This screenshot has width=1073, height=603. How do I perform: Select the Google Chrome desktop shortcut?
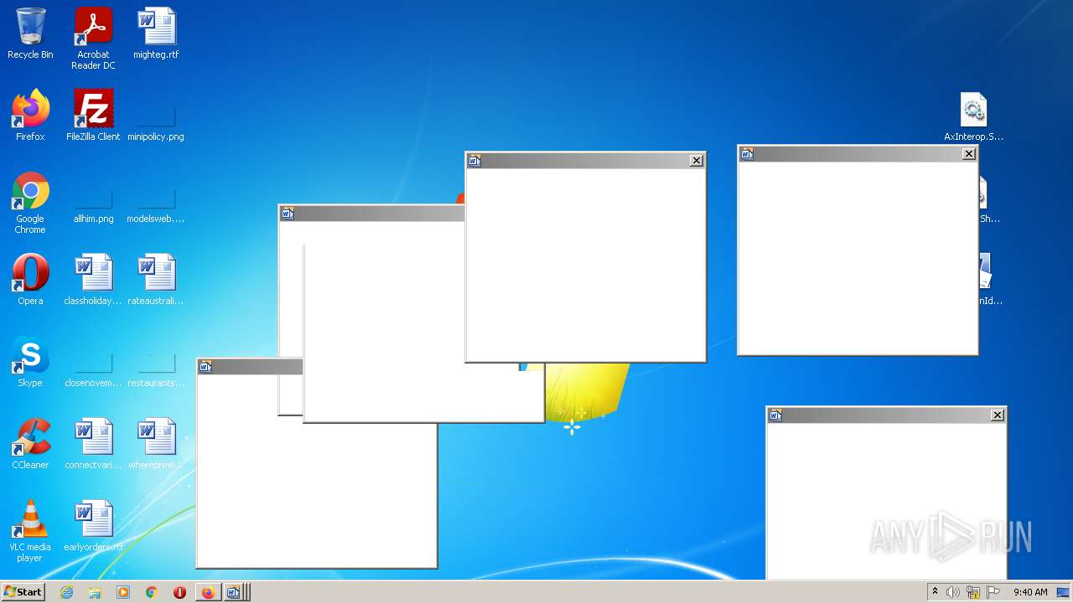[30, 203]
